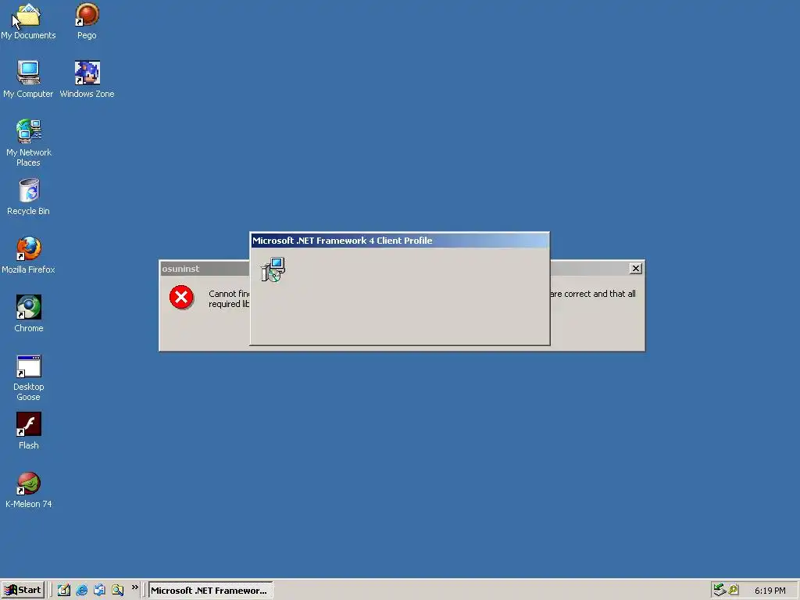Click the folder search quick launch icon
Screen dimensions: 800x600
tap(117, 591)
